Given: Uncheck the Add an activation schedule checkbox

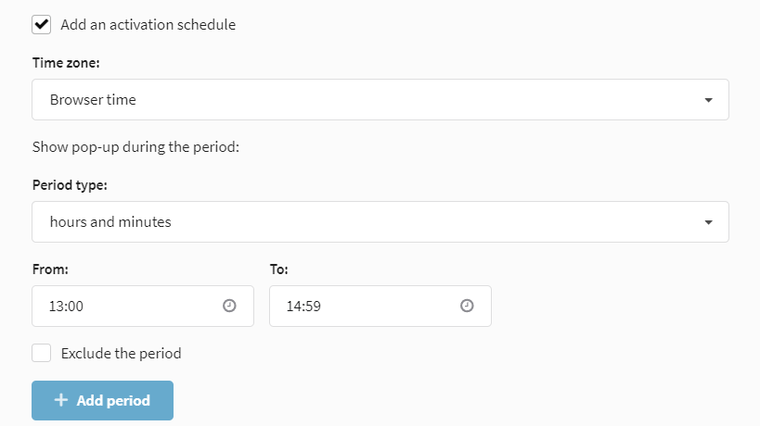Looking at the screenshot, I should 41,24.
